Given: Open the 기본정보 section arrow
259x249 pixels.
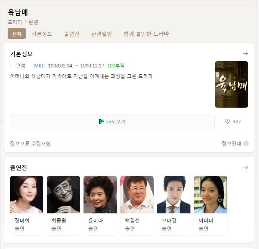Looking at the screenshot, I should click(x=246, y=54).
